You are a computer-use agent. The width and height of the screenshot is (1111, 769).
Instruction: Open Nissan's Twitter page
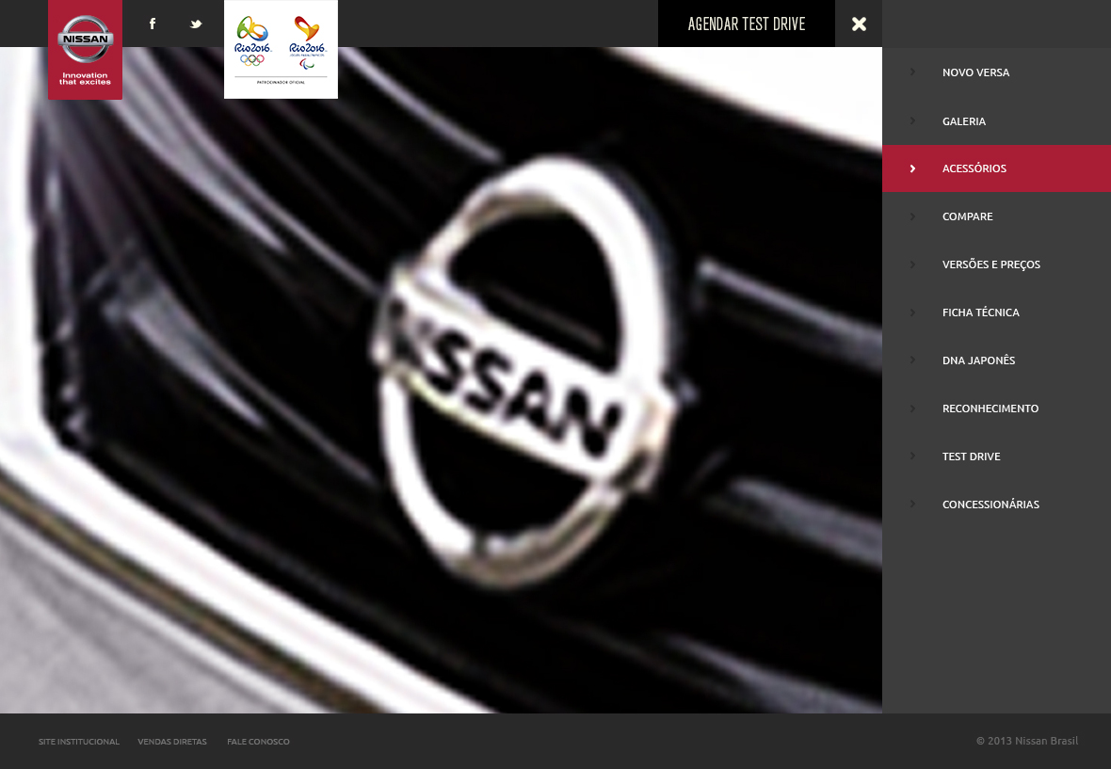tap(196, 24)
